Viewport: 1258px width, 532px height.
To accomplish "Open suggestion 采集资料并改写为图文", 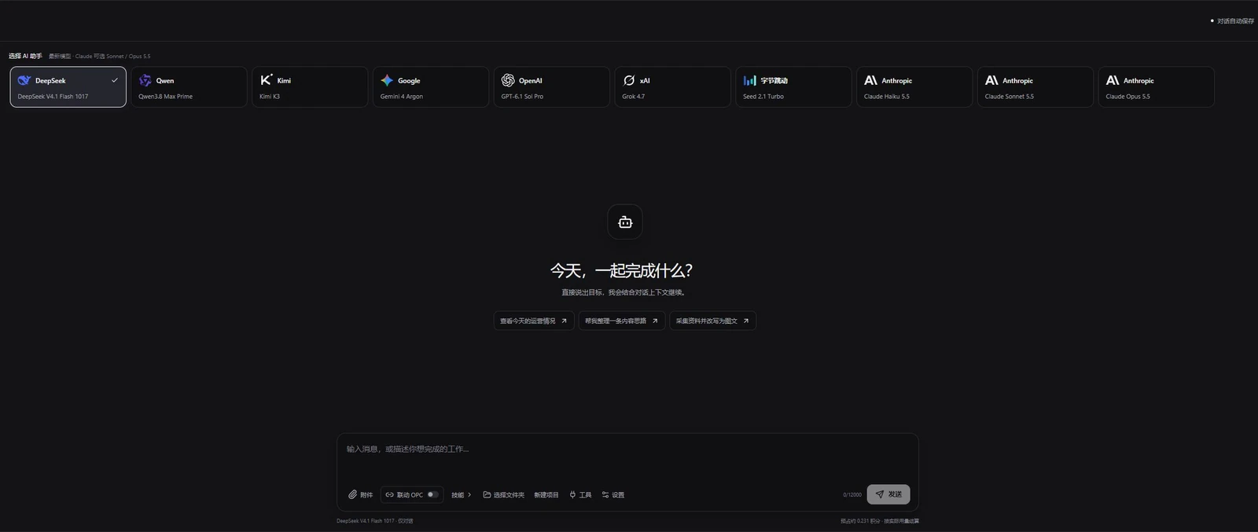I will click(712, 321).
